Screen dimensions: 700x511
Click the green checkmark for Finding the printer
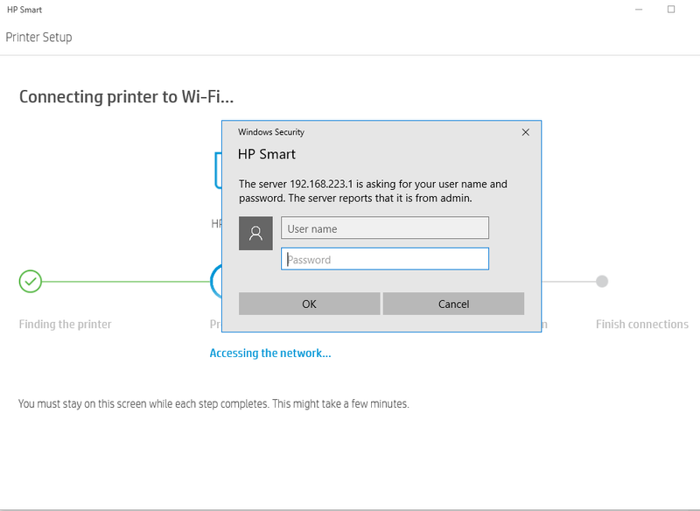(31, 282)
